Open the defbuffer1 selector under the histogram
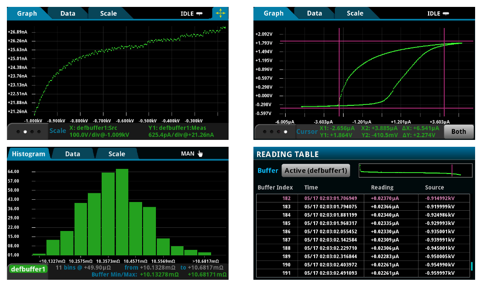The width and height of the screenshot is (482, 283). point(29,269)
